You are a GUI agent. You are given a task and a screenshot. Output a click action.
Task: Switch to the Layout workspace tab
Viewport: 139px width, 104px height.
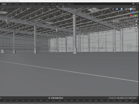[4, 4]
